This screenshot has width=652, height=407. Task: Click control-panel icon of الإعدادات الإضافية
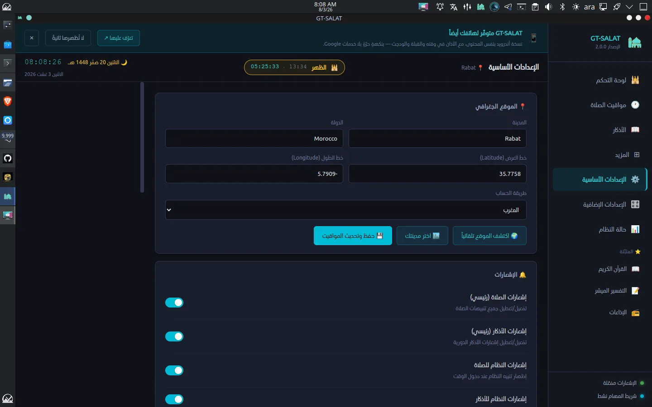point(635,204)
